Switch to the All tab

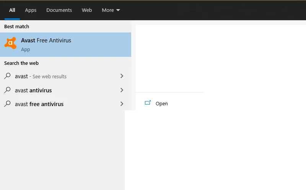coord(12,10)
